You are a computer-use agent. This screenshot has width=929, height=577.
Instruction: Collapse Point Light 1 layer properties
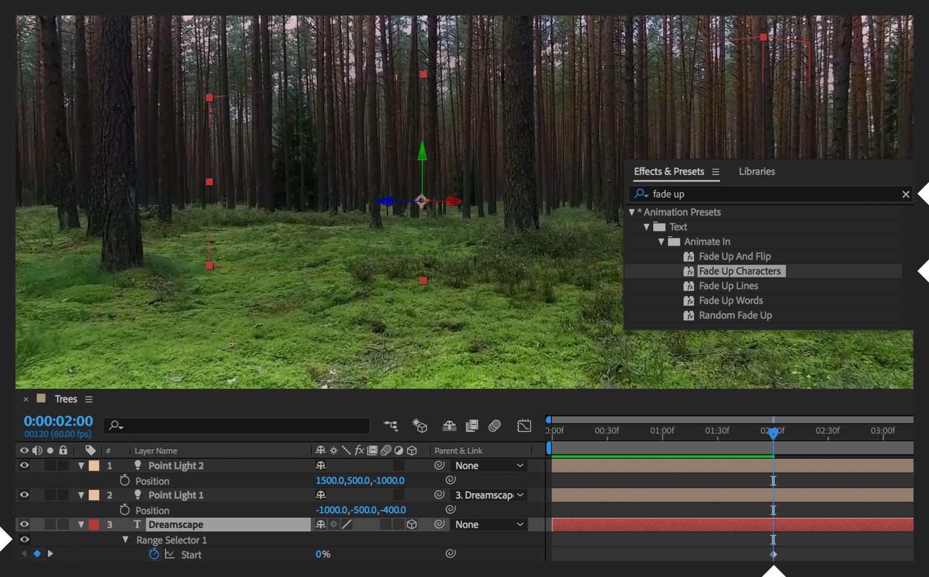pos(81,494)
